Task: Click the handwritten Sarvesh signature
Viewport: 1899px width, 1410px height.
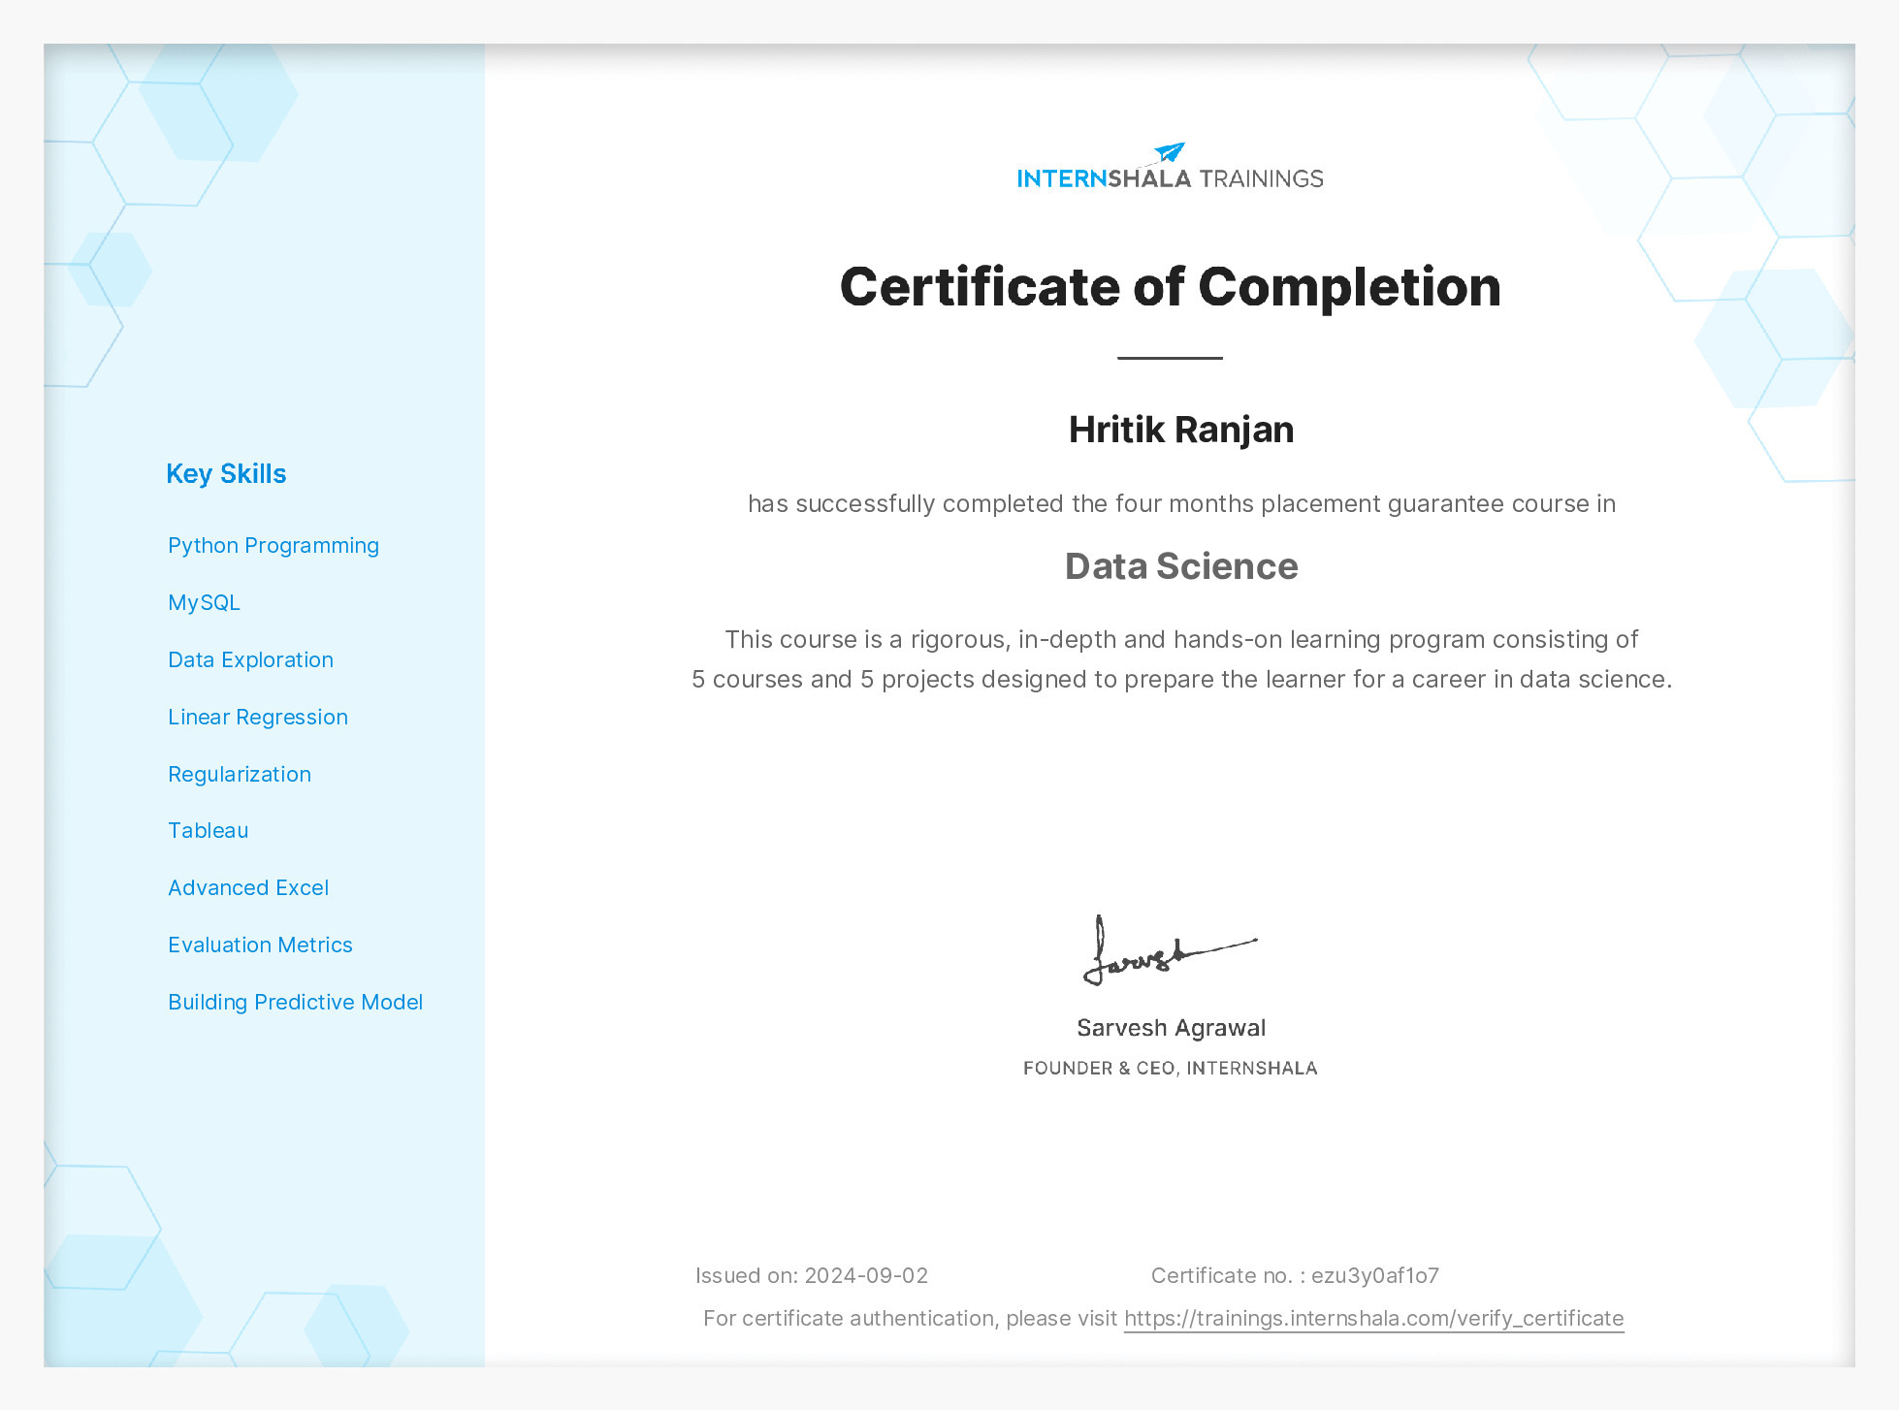Action: point(1170,950)
